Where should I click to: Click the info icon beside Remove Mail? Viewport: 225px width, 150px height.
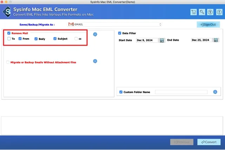coord(95,34)
